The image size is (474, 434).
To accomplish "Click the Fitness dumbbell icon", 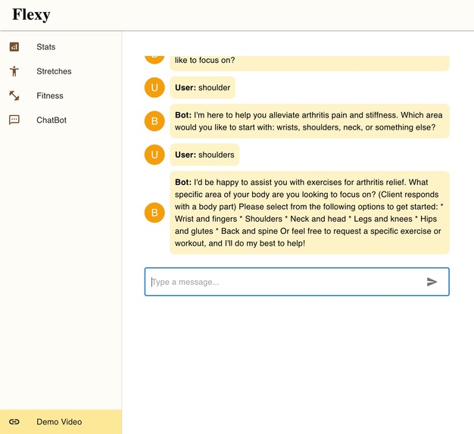I will (x=14, y=95).
